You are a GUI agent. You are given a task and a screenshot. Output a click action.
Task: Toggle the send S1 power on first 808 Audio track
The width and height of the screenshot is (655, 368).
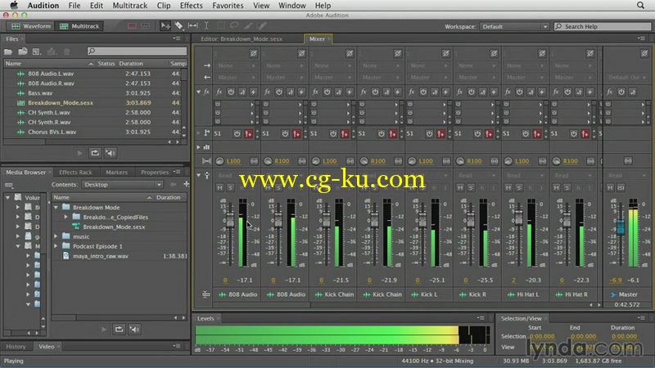(x=237, y=133)
